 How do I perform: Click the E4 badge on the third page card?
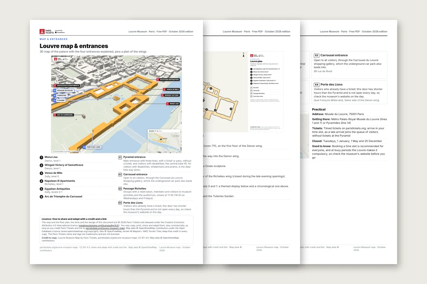[317, 85]
